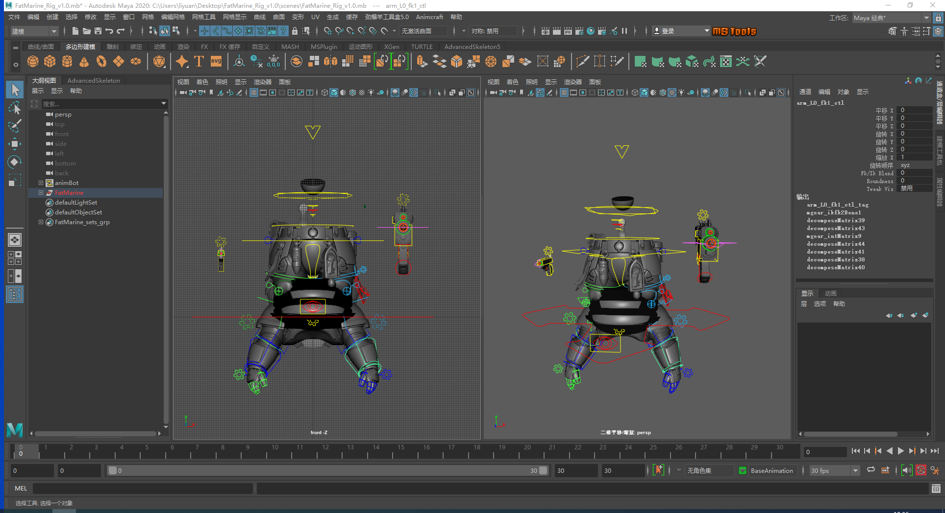Jump to start of playback range
Image resolution: width=945 pixels, height=513 pixels.
click(x=856, y=451)
